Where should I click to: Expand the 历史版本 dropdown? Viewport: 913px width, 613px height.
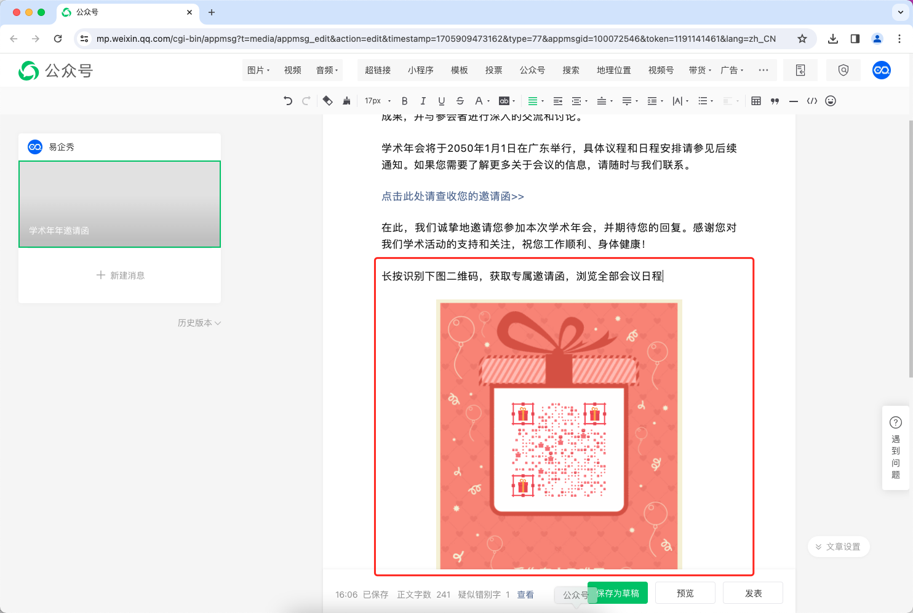pos(199,323)
